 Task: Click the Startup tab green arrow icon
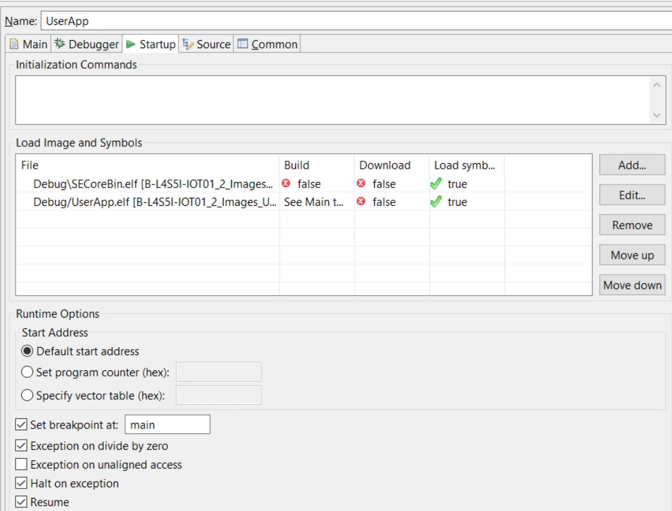tap(131, 44)
